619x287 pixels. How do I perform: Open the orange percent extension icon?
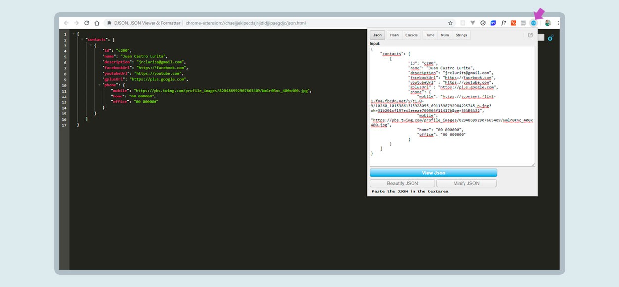514,23
